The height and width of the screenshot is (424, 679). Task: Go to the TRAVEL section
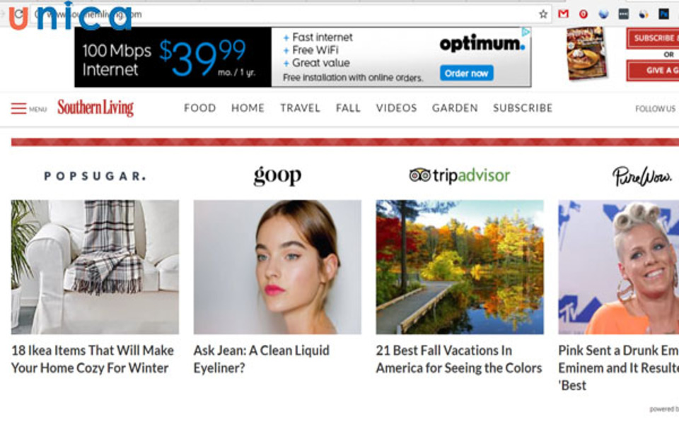300,107
